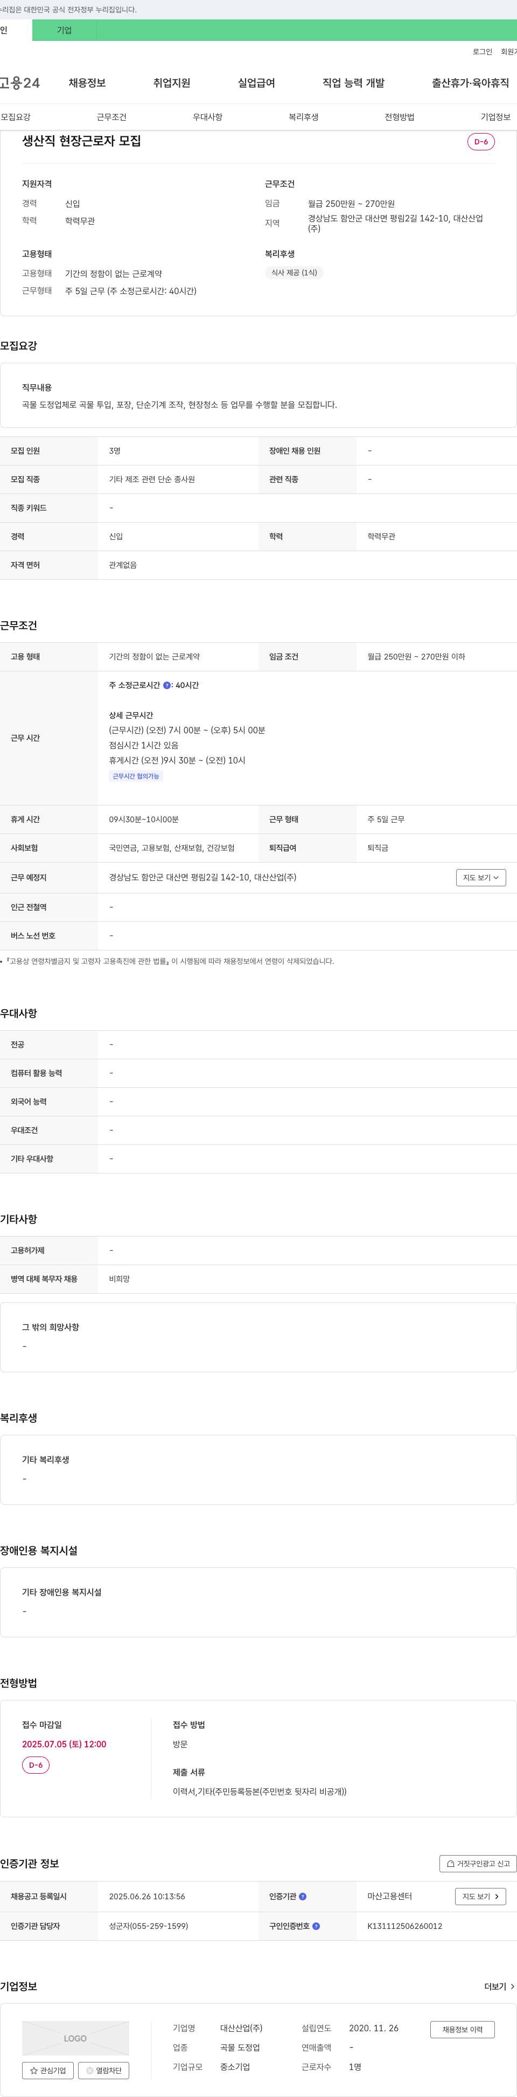Screen dimensions: 517x2097
Task: Click the 월급 250만원 ~ 270만원 이하 value
Action: coord(416,656)
